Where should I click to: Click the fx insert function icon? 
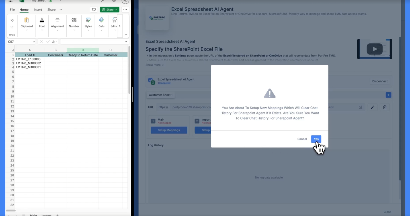[x=53, y=42]
